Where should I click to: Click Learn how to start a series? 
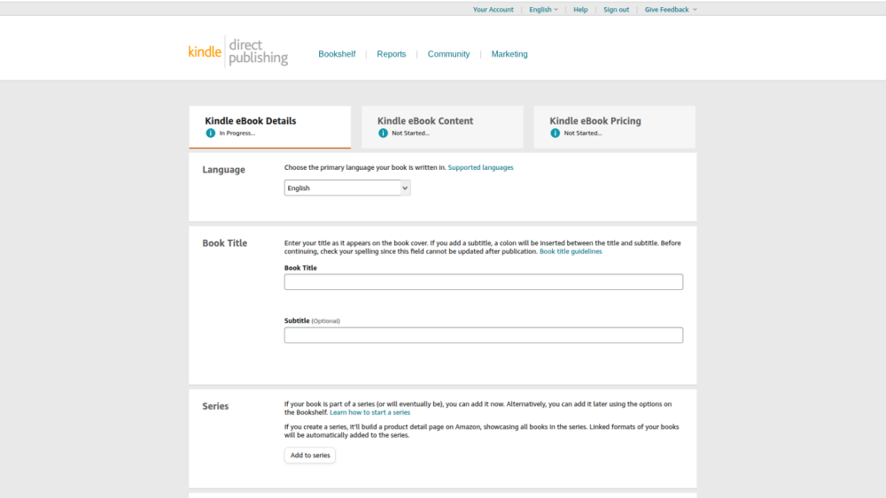[369, 413]
